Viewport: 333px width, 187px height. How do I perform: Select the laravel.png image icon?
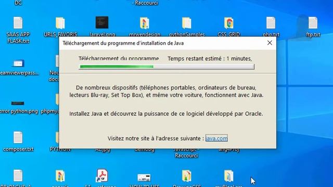click(x=102, y=22)
